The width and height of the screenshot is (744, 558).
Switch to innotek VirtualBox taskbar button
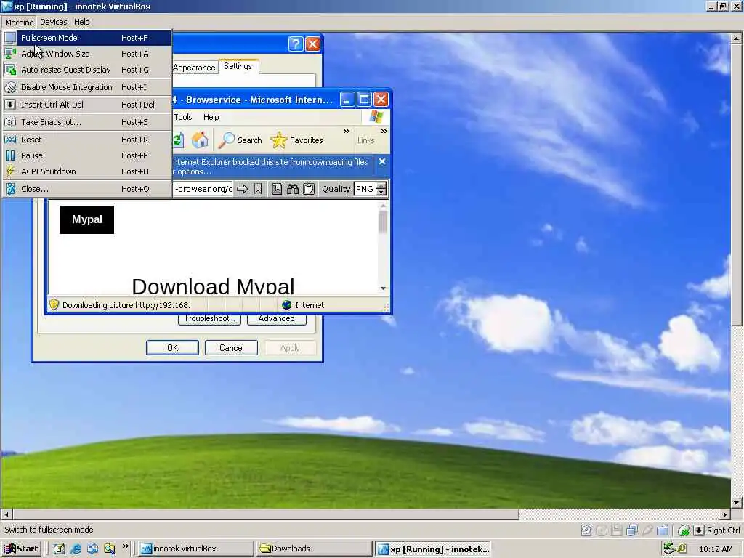[x=195, y=549]
